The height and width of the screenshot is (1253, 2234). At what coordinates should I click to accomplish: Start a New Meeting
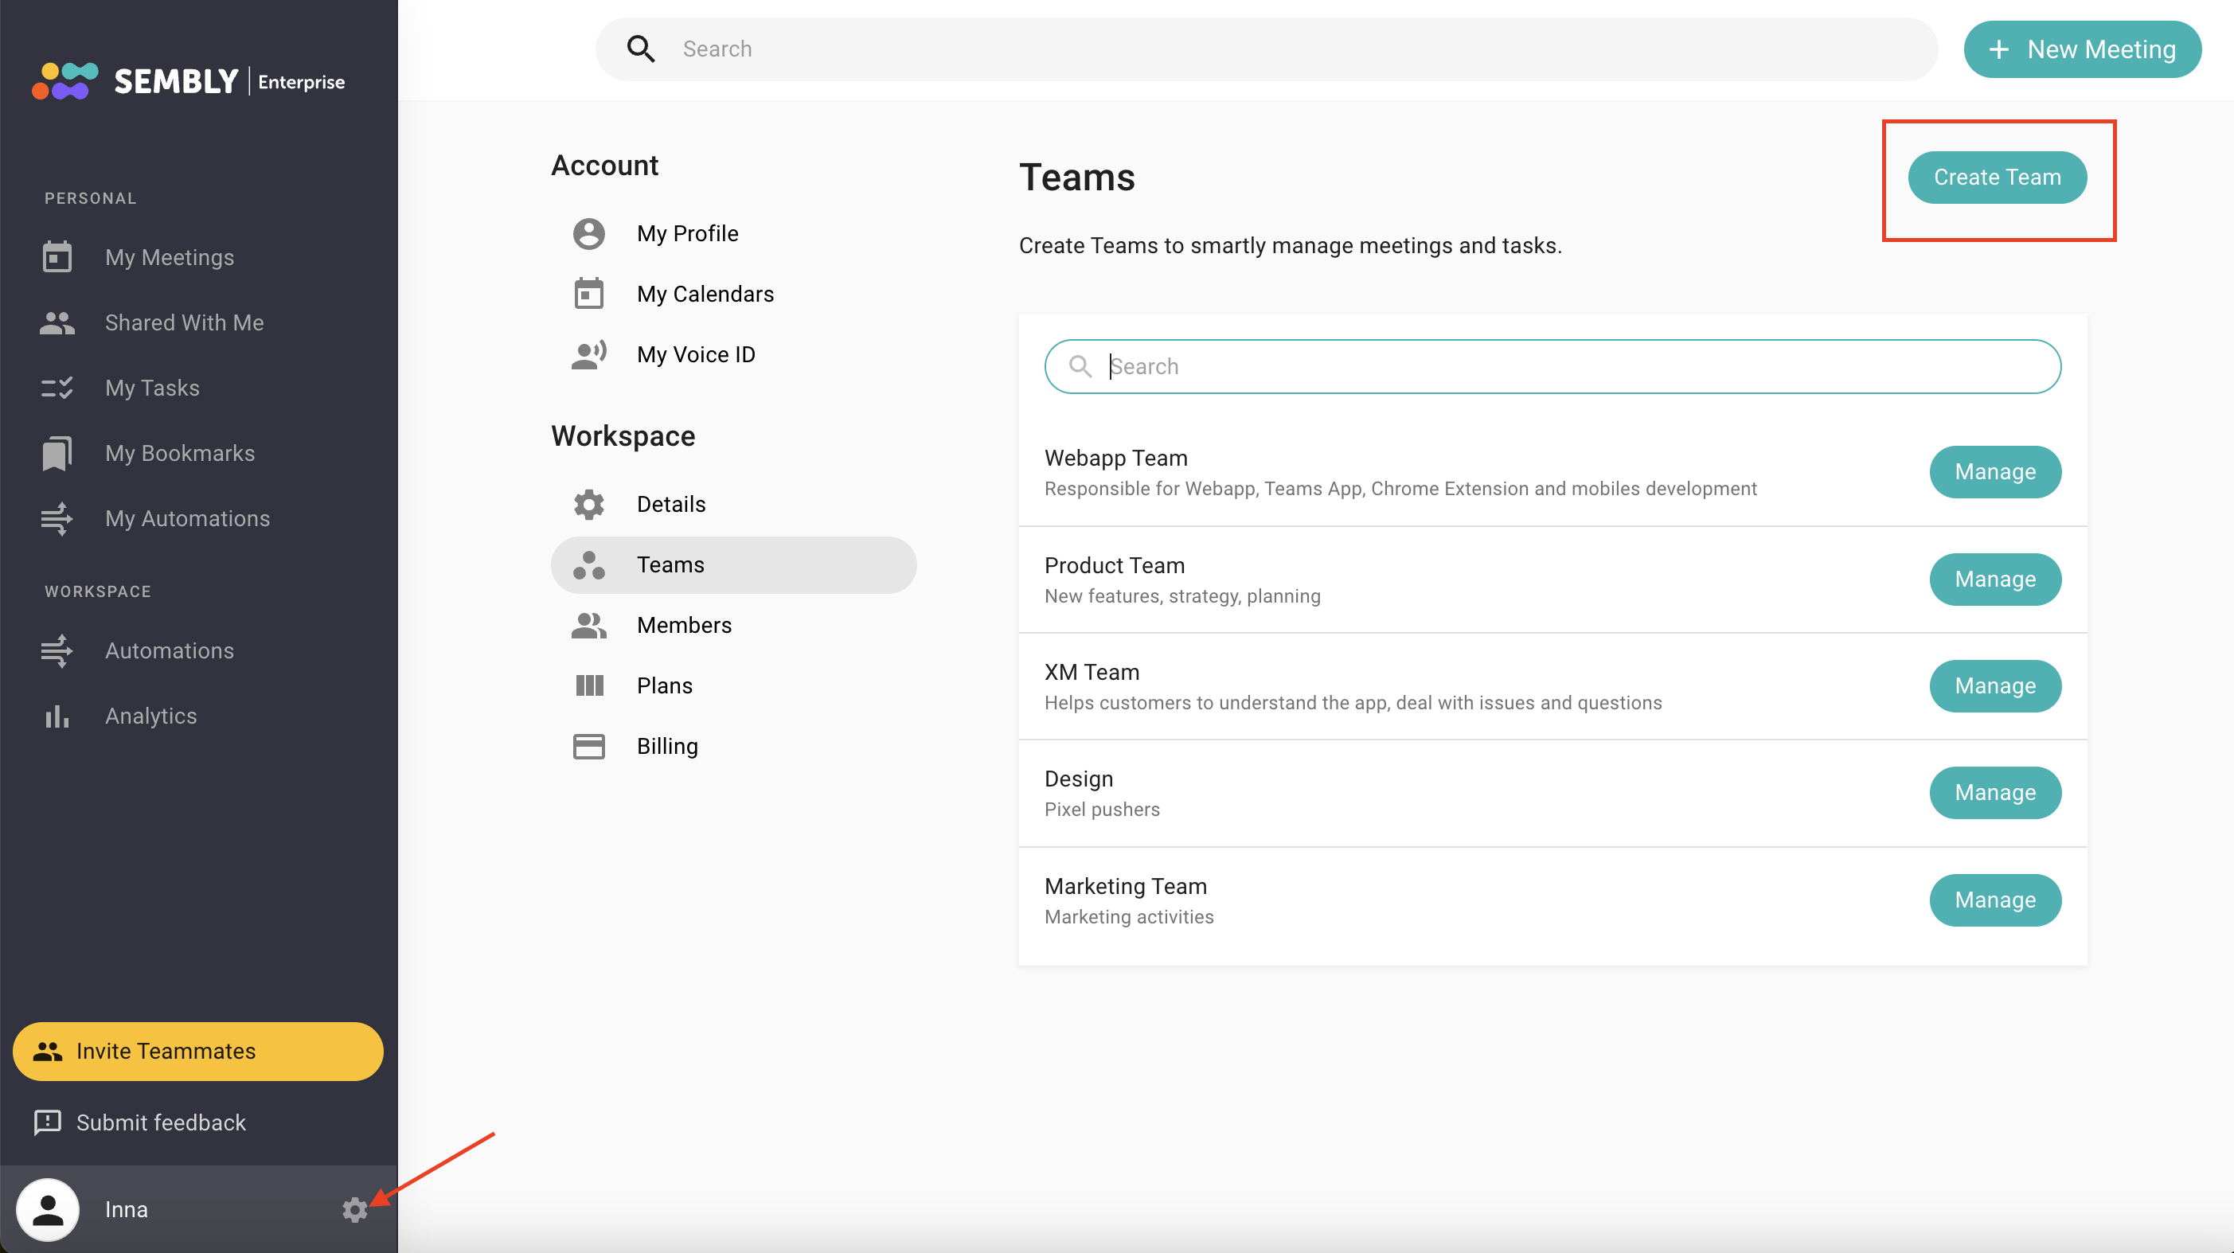click(x=2081, y=49)
